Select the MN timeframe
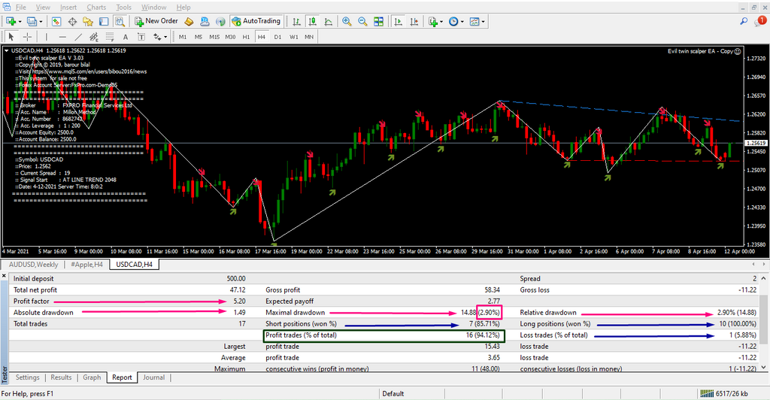The width and height of the screenshot is (770, 400). 309,37
